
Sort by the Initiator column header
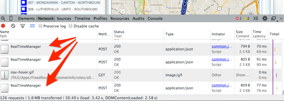coord(222,34)
